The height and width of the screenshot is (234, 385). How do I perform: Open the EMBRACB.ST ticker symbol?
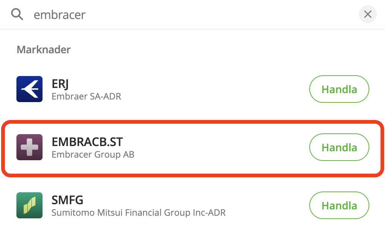pyautogui.click(x=87, y=142)
